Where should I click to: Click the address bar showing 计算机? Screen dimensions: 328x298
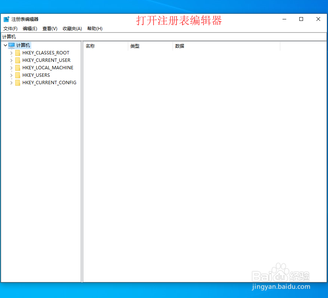164,37
